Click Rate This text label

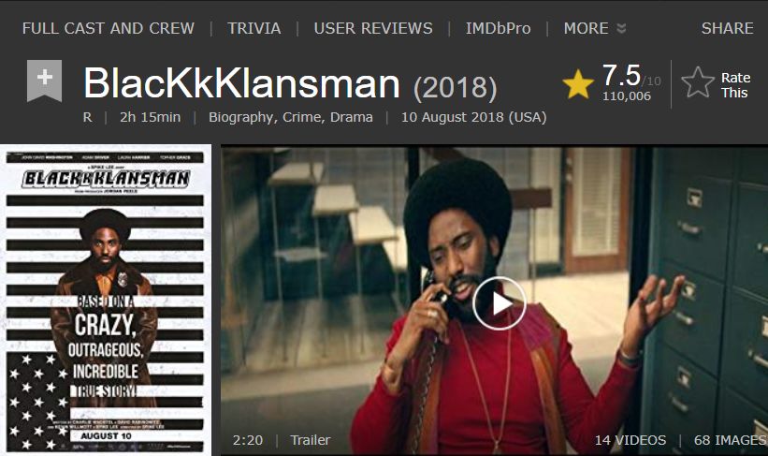pyautogui.click(x=735, y=85)
